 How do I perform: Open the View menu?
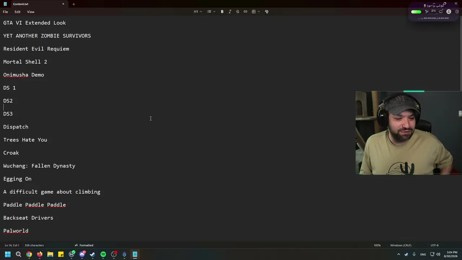(31, 12)
